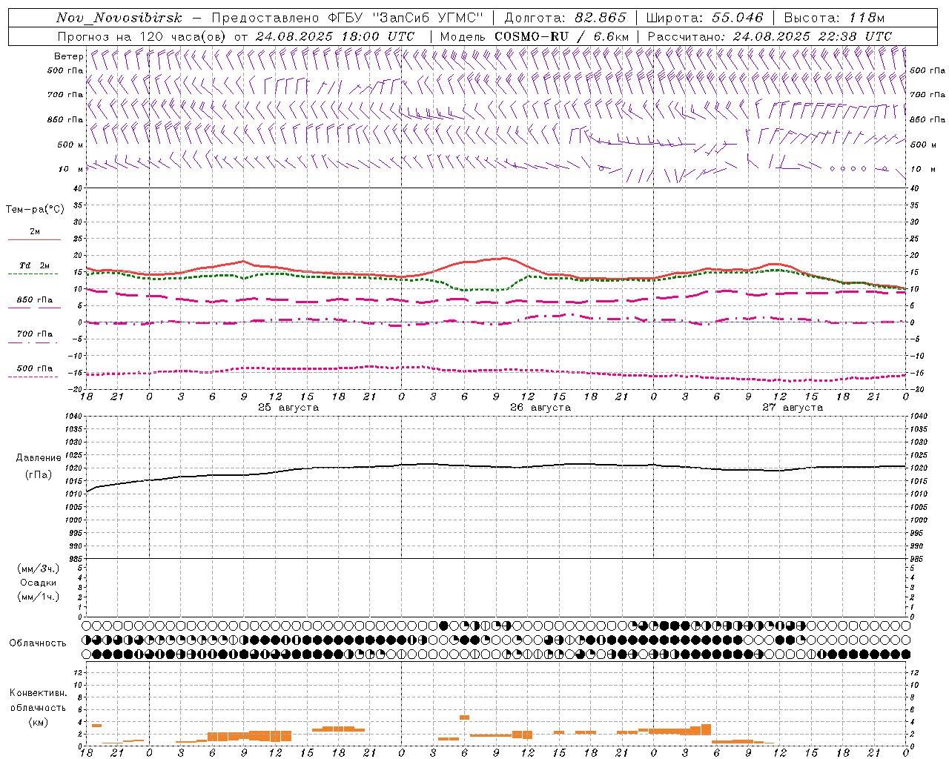Click the 850 гПа wind level label on the right
This screenshot has height=759, width=949.
[927, 119]
